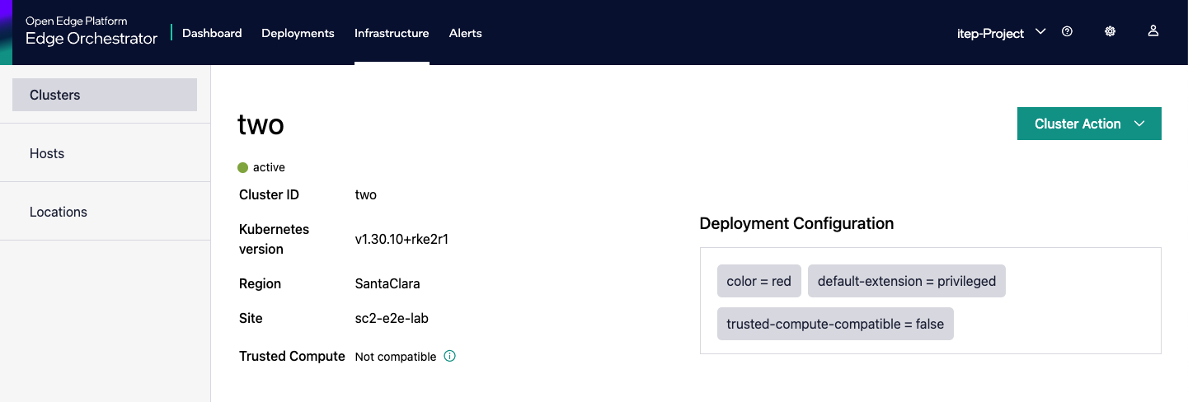
Task: Open the help question mark icon
Action: coord(1067,32)
